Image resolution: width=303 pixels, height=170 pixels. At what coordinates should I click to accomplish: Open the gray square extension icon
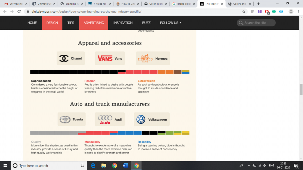253,12
